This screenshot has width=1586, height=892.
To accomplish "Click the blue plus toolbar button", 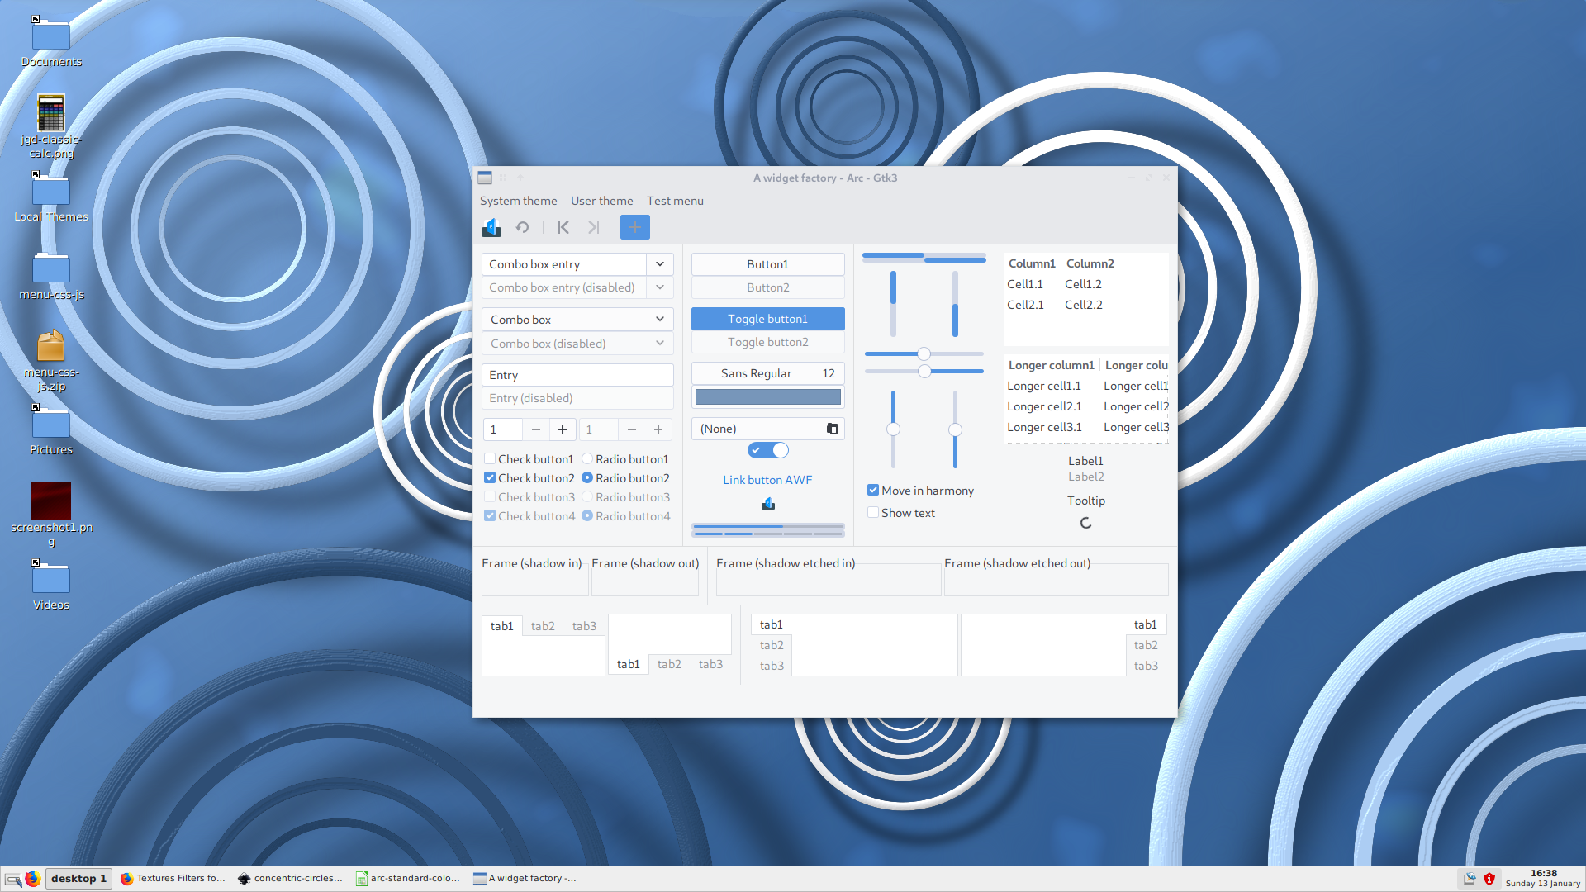I will click(x=634, y=227).
